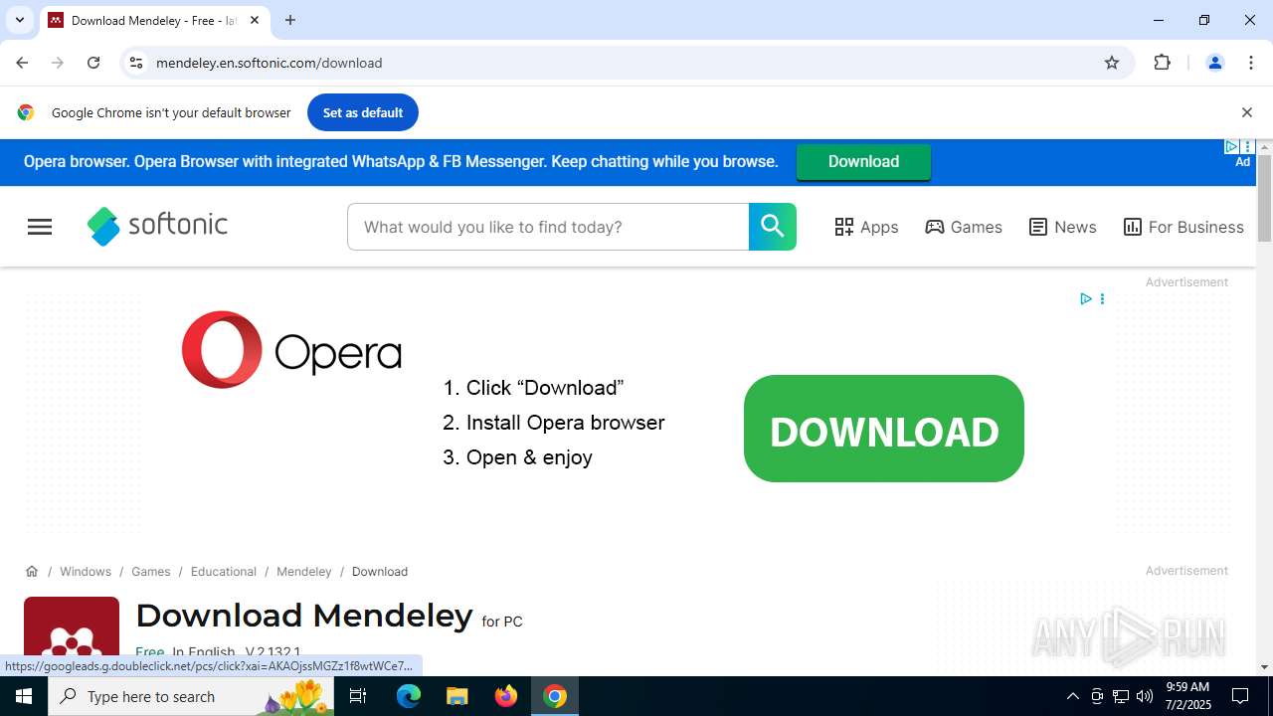This screenshot has width=1273, height=716.
Task: Dismiss the default browser notification bar
Action: (x=1246, y=112)
